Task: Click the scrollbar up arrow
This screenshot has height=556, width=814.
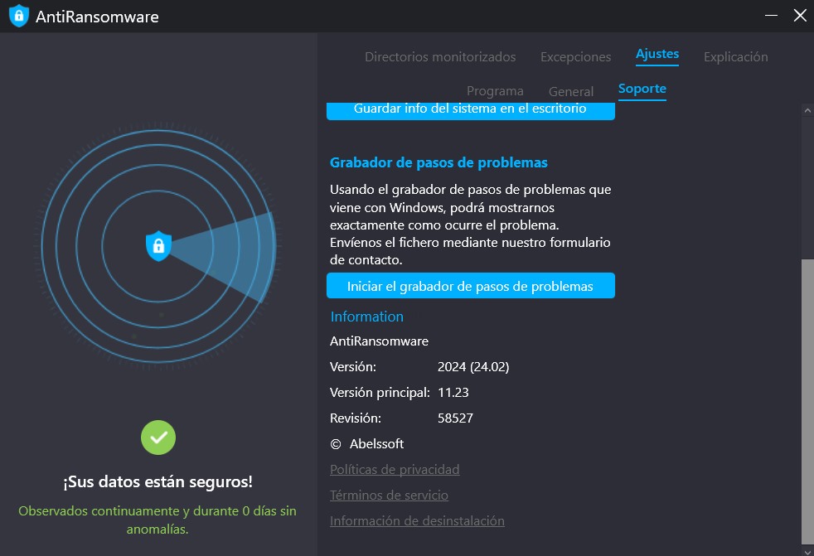Action: click(x=806, y=109)
